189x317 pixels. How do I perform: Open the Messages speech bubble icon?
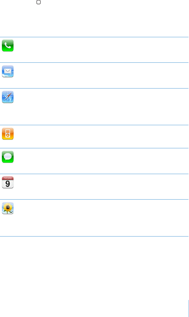point(8,157)
